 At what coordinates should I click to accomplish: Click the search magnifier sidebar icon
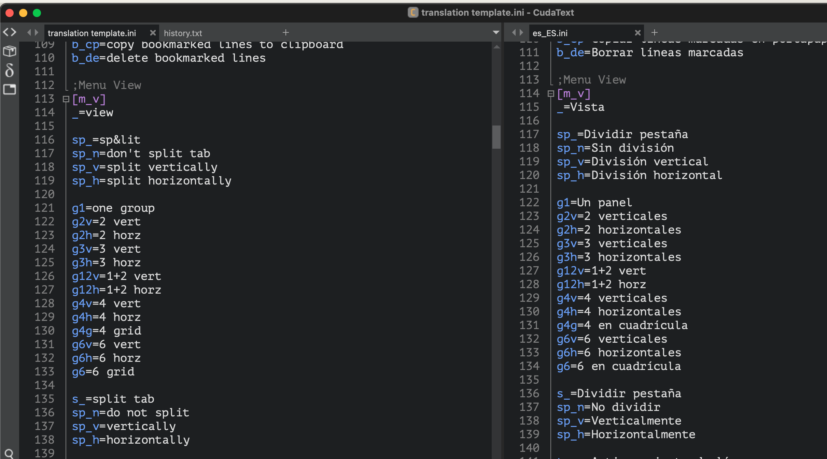[10, 454]
